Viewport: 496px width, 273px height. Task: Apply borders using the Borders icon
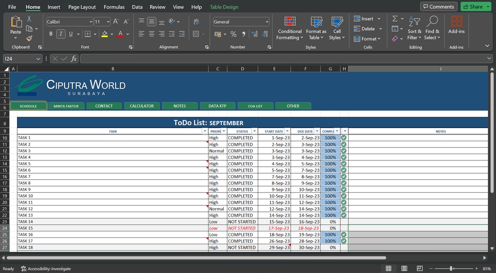point(88,34)
